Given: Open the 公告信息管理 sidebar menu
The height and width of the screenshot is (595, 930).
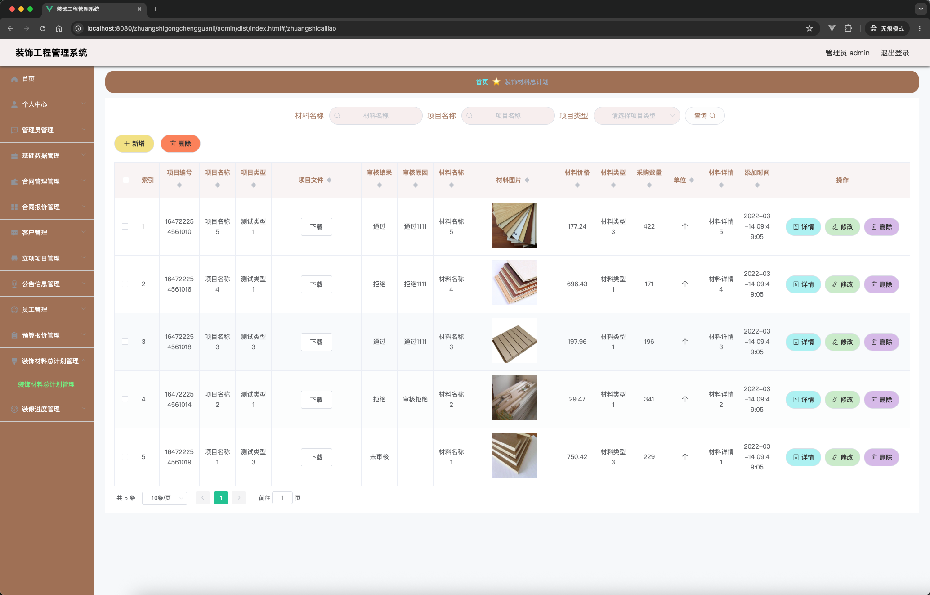Looking at the screenshot, I should [47, 284].
